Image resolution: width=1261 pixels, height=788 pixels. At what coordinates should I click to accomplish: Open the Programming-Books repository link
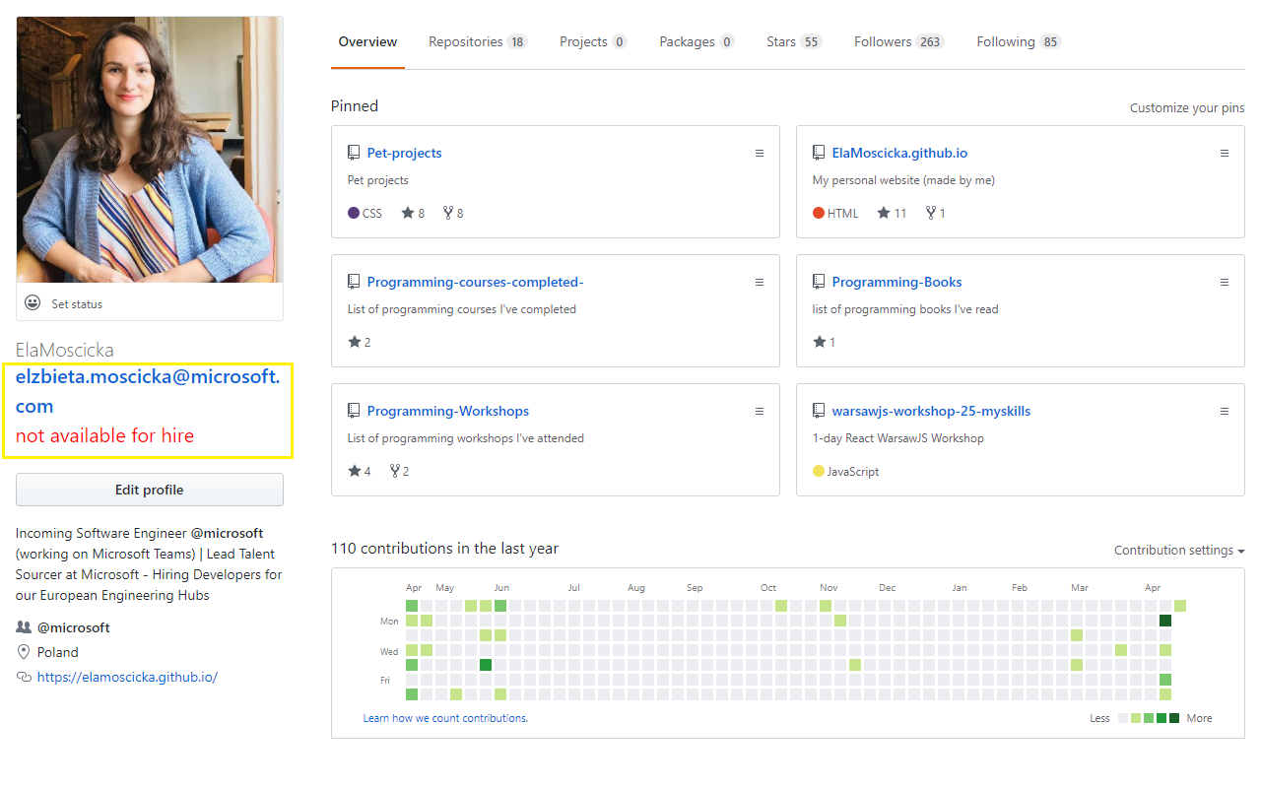click(896, 282)
